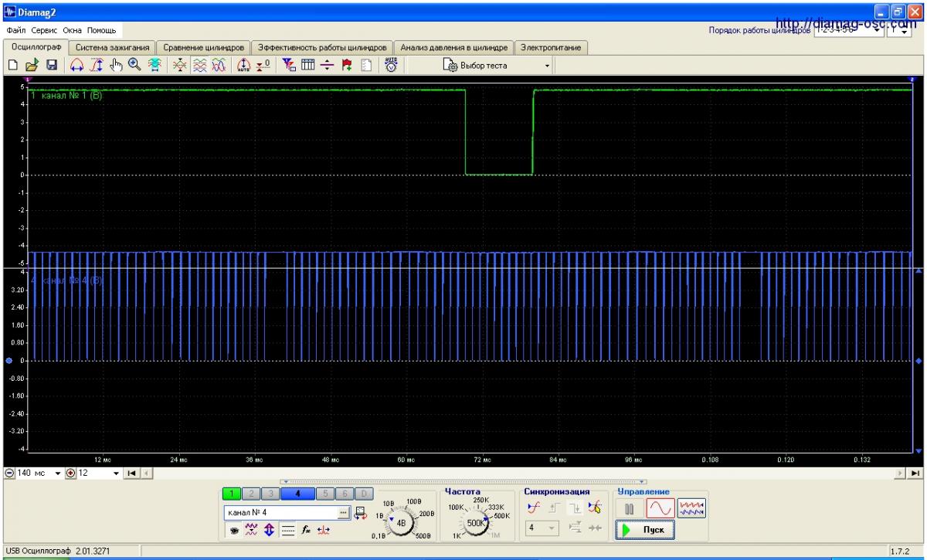
Task: Switch to the Система зажигания tab
Action: point(113,48)
